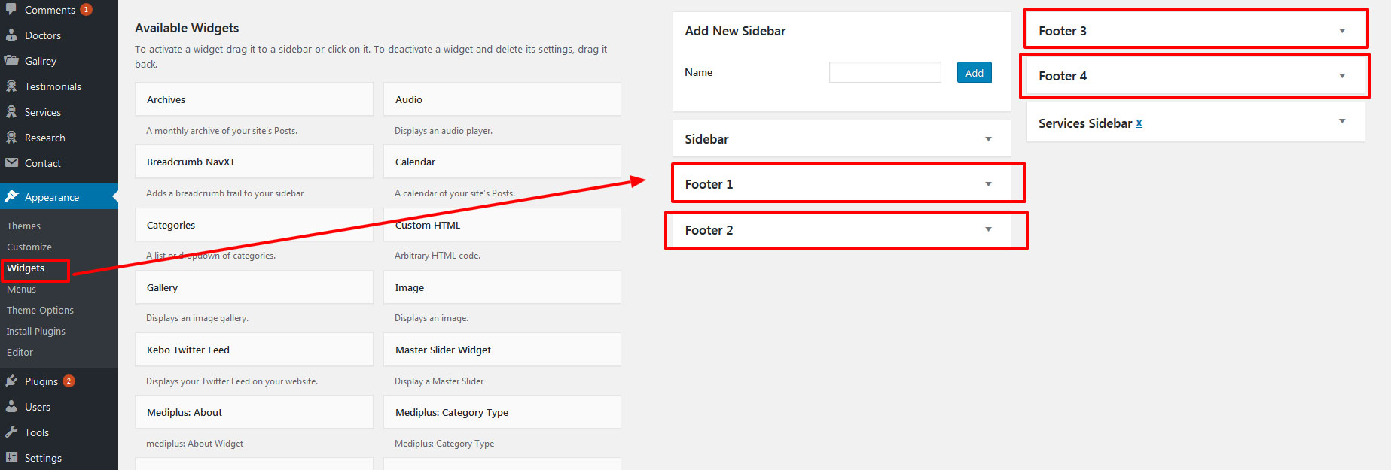Click the Tools wrench icon
The image size is (1391, 470).
11,432
